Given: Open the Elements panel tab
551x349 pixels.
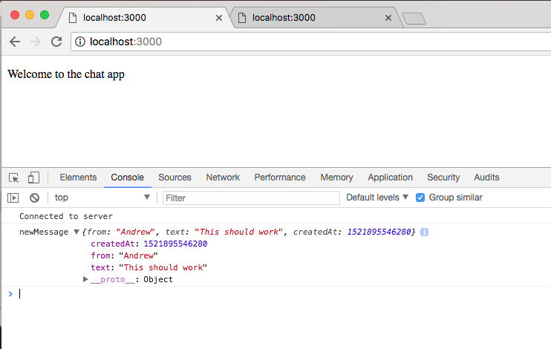Looking at the screenshot, I should tap(78, 177).
